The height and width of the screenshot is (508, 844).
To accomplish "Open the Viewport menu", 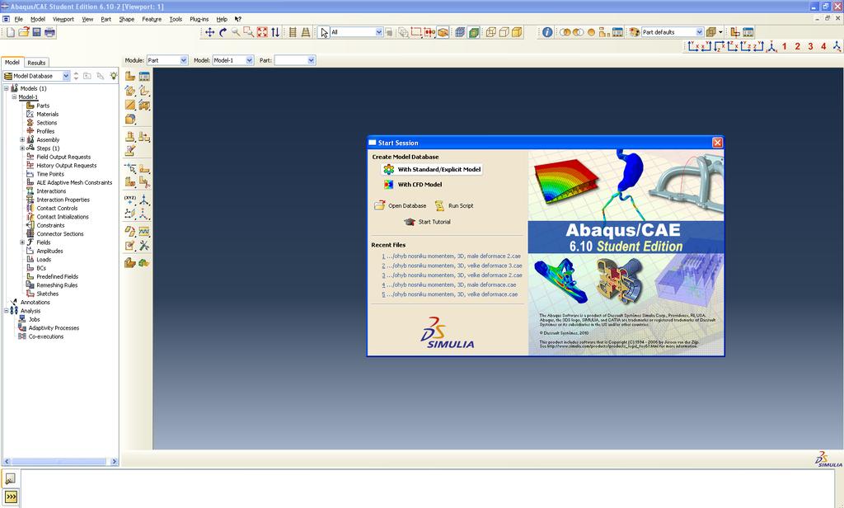I will pos(63,19).
